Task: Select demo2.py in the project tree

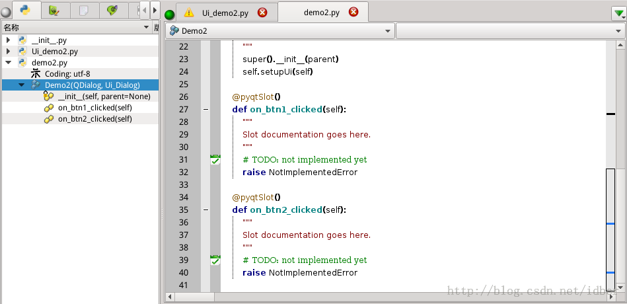Action: 50,63
